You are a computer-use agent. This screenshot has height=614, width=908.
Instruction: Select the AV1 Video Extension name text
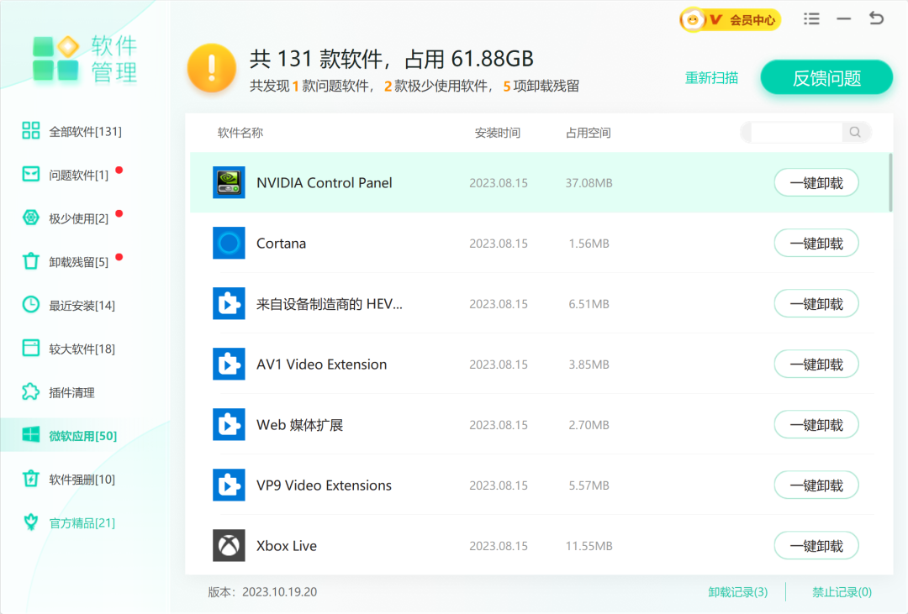click(x=321, y=364)
